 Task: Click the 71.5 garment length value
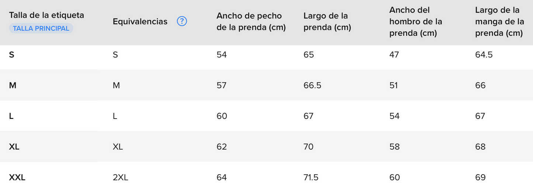coord(311,178)
